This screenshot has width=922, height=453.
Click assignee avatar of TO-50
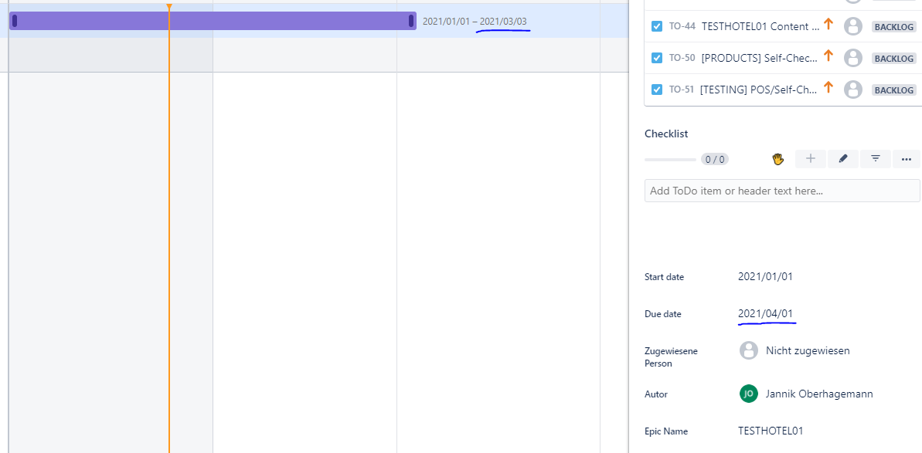[852, 58]
